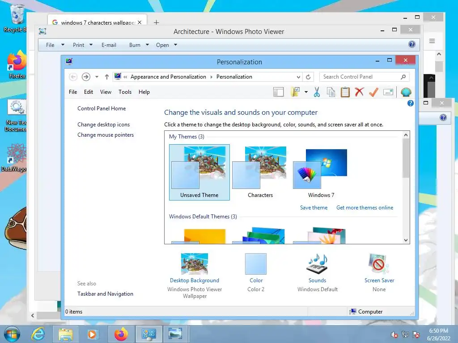Viewport: 458px width, 343px height.
Task: Click the Search Control Panel field
Action: click(x=365, y=77)
